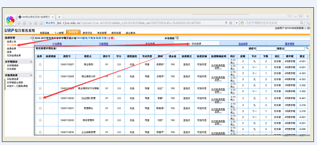Click restriction link in course 1240112827 row
This screenshot has width=317, height=145.
coord(218,67)
